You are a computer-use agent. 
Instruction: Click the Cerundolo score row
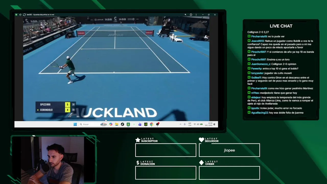tap(55, 110)
